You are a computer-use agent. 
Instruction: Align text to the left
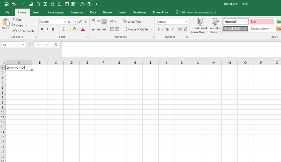click(93, 29)
